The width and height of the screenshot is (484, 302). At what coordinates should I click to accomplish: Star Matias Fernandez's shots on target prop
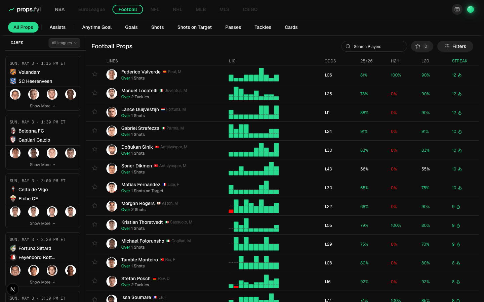click(x=95, y=187)
